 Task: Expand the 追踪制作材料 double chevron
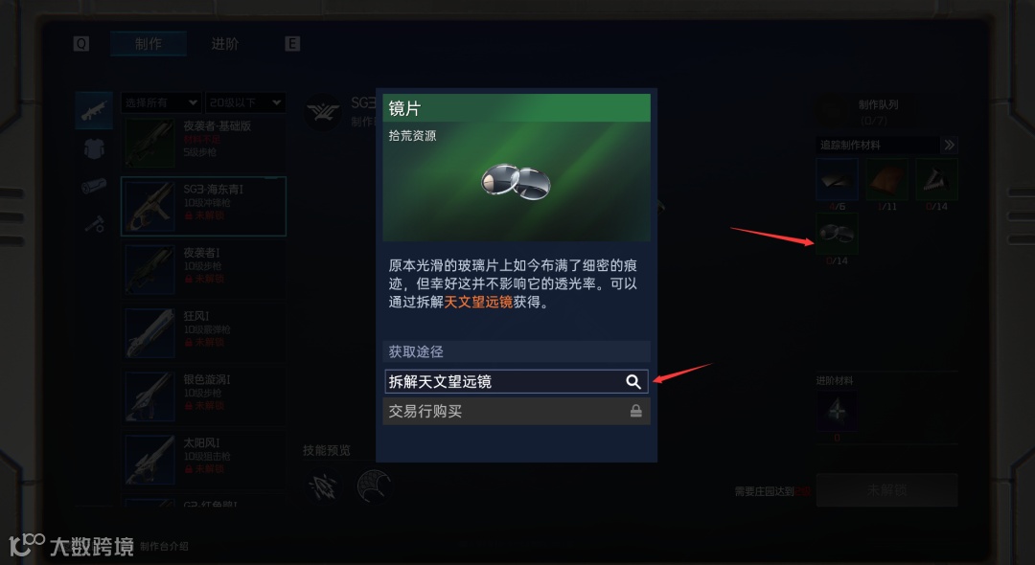click(949, 145)
